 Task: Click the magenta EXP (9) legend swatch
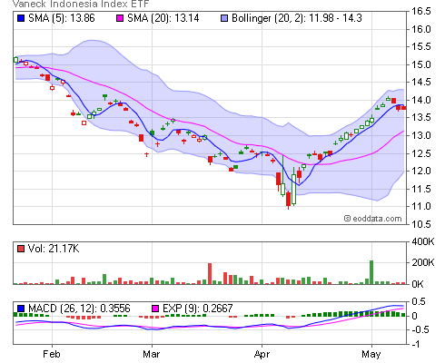(x=155, y=309)
